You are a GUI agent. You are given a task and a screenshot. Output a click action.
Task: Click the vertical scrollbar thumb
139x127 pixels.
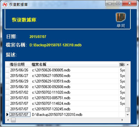pos(128,110)
